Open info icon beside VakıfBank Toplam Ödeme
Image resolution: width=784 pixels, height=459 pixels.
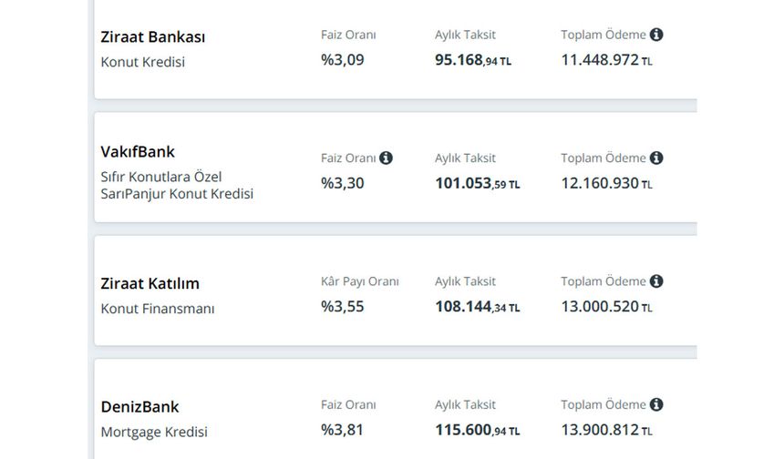click(x=656, y=158)
